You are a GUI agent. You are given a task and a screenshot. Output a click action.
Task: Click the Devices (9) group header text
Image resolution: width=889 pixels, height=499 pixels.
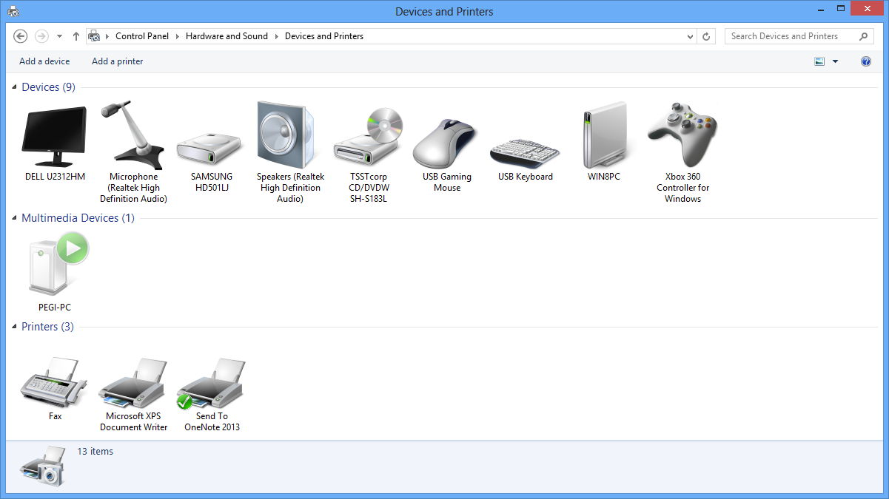pos(49,87)
